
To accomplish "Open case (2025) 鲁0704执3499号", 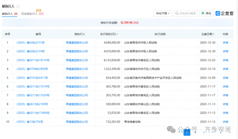I will (x=32, y=69).
